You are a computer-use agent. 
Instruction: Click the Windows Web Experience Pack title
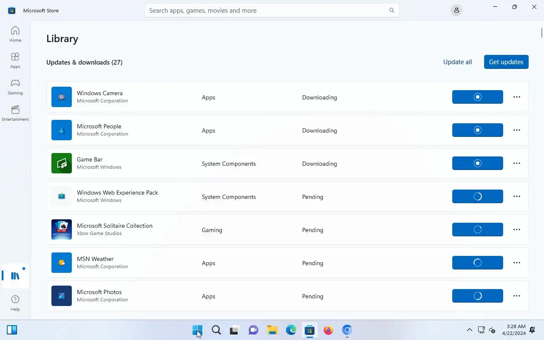tap(117, 193)
